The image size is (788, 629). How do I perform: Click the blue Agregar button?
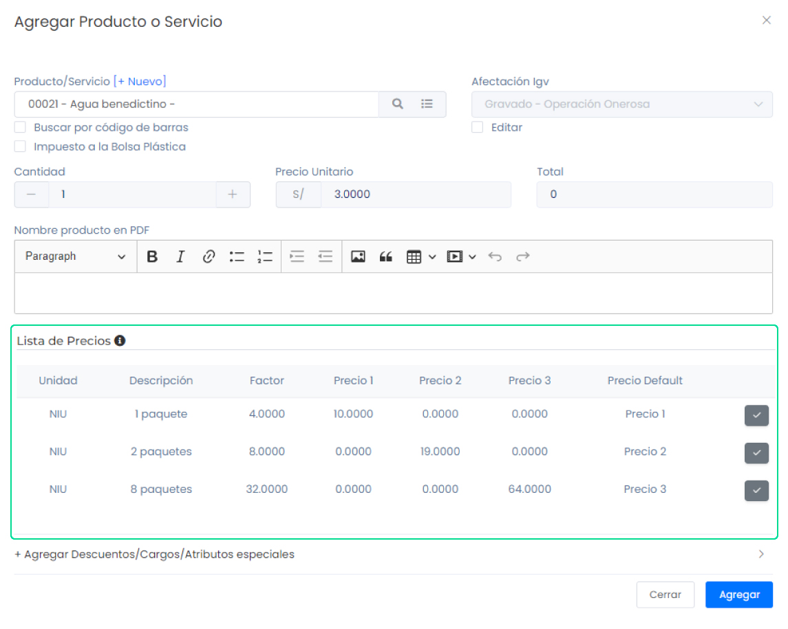(x=738, y=595)
